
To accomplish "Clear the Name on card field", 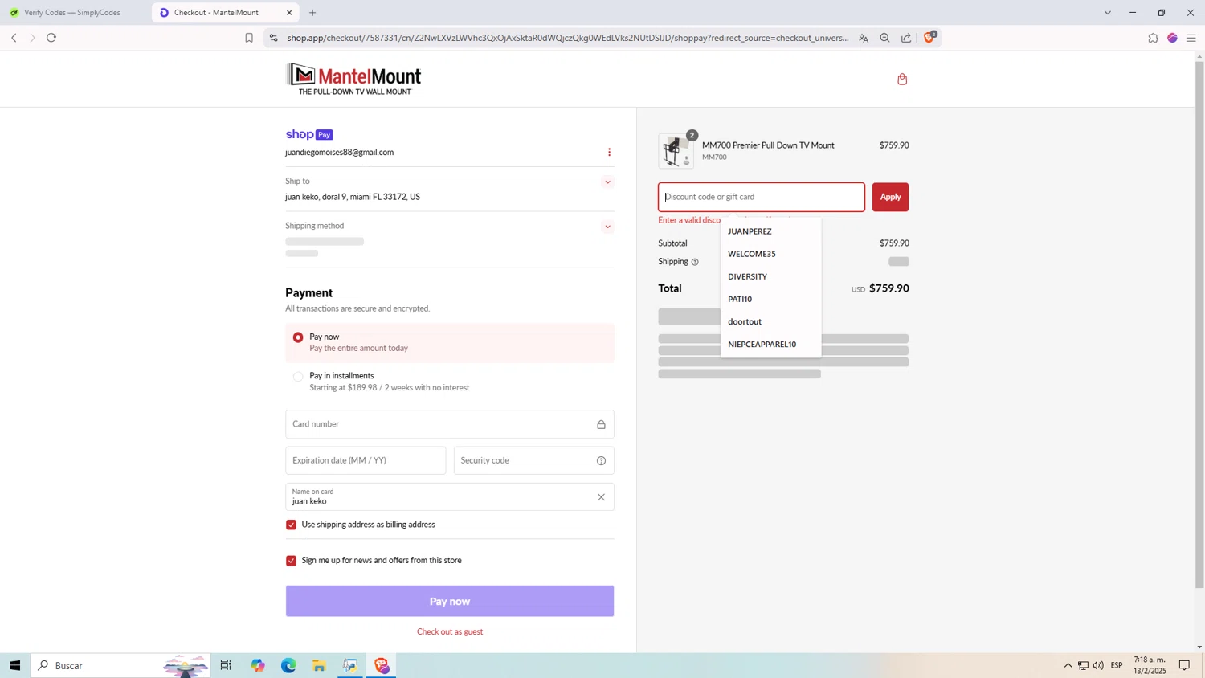I will coord(601,497).
